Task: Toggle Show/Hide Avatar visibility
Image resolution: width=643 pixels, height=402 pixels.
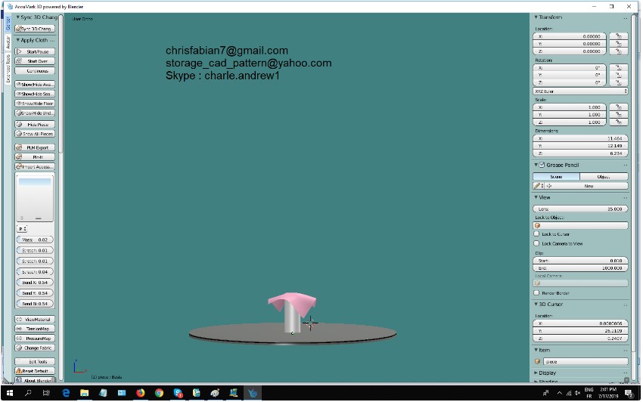Action: 35,84
